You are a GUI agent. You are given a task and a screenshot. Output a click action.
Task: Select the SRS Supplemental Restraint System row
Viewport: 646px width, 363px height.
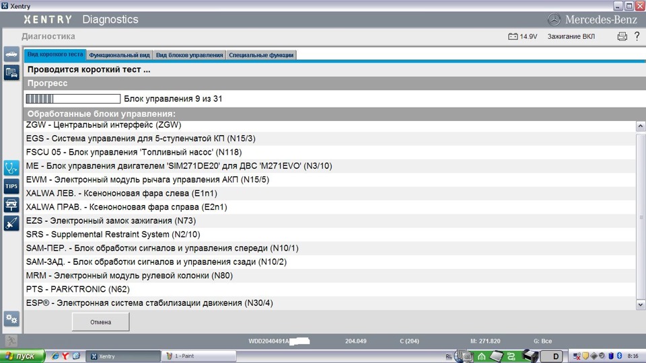pos(330,235)
